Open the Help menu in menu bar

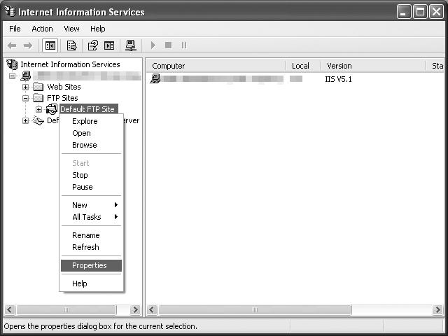pos(98,29)
